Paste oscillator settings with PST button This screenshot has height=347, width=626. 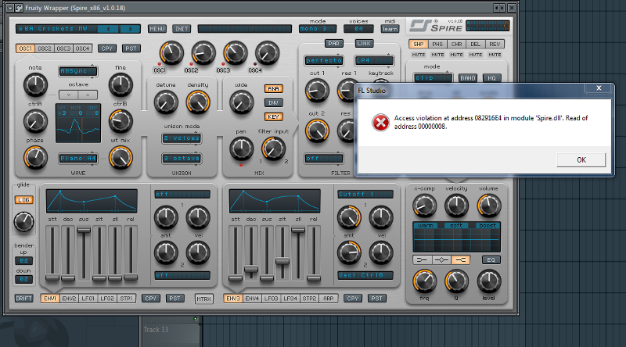pyautogui.click(x=131, y=48)
